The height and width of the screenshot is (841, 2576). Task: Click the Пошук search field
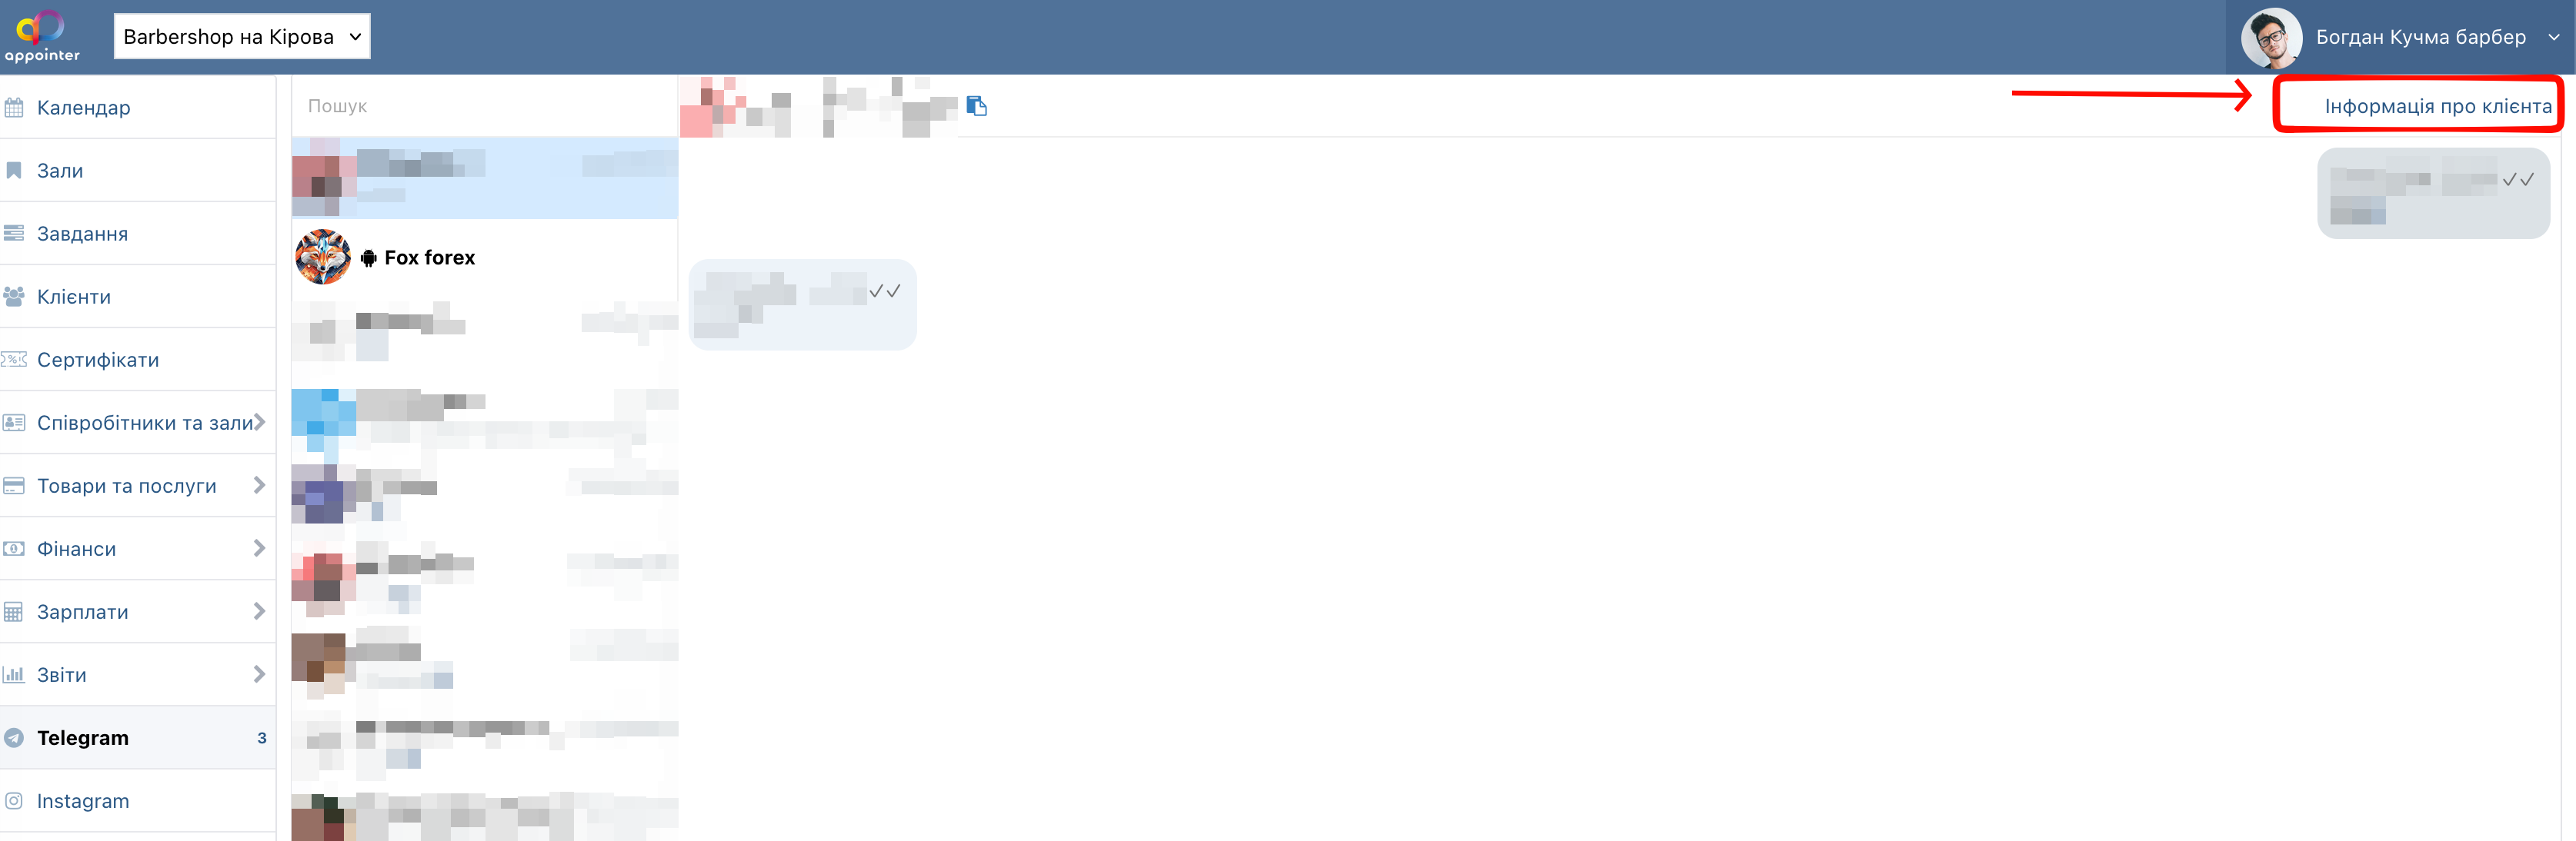485,106
